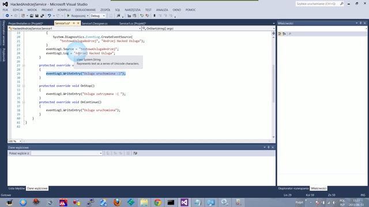Switch to ProjectInstaller.cs [Projekt] tab

pyautogui.click(x=25, y=24)
